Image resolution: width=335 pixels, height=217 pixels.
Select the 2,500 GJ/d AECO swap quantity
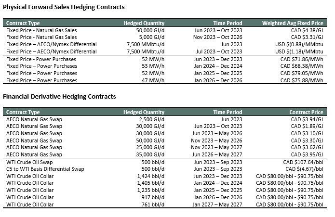click(152, 119)
